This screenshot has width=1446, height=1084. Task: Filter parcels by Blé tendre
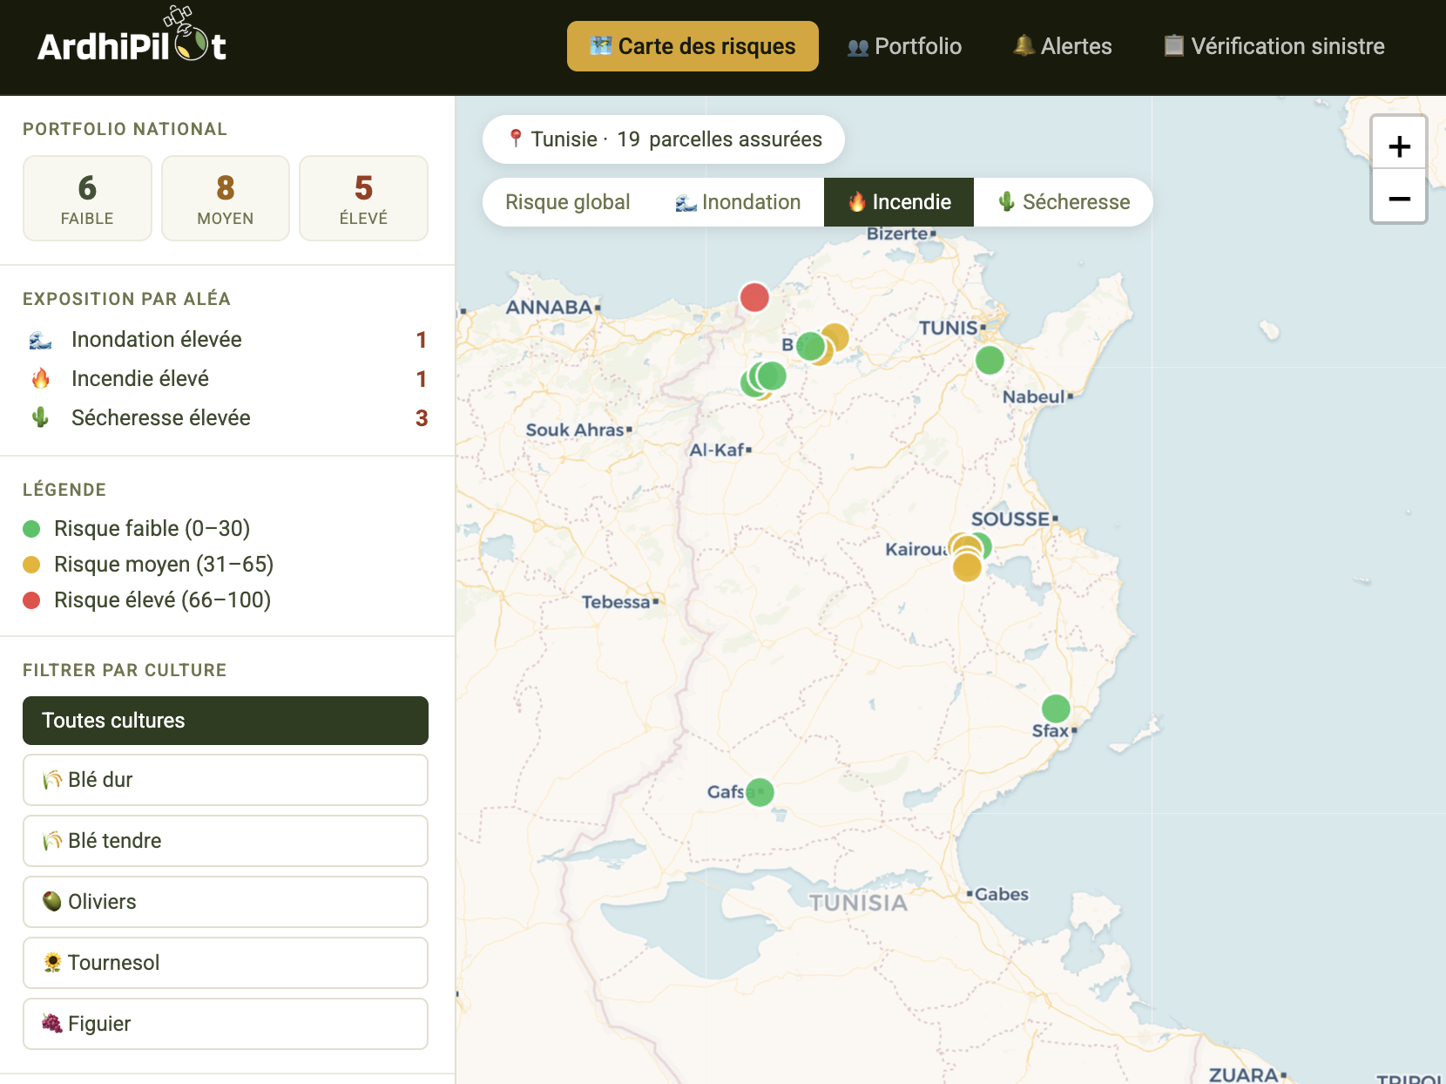(226, 841)
